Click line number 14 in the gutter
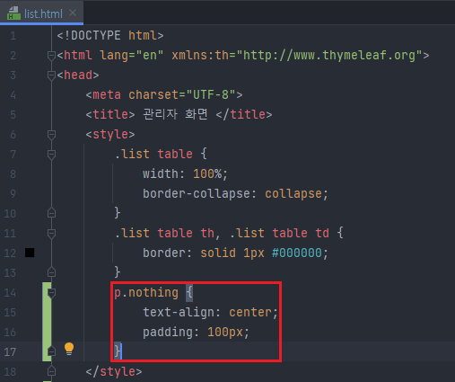455x382 pixels. pos(10,293)
